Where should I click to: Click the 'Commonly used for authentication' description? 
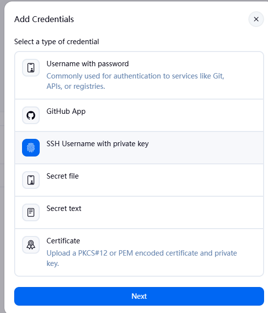tap(135, 81)
